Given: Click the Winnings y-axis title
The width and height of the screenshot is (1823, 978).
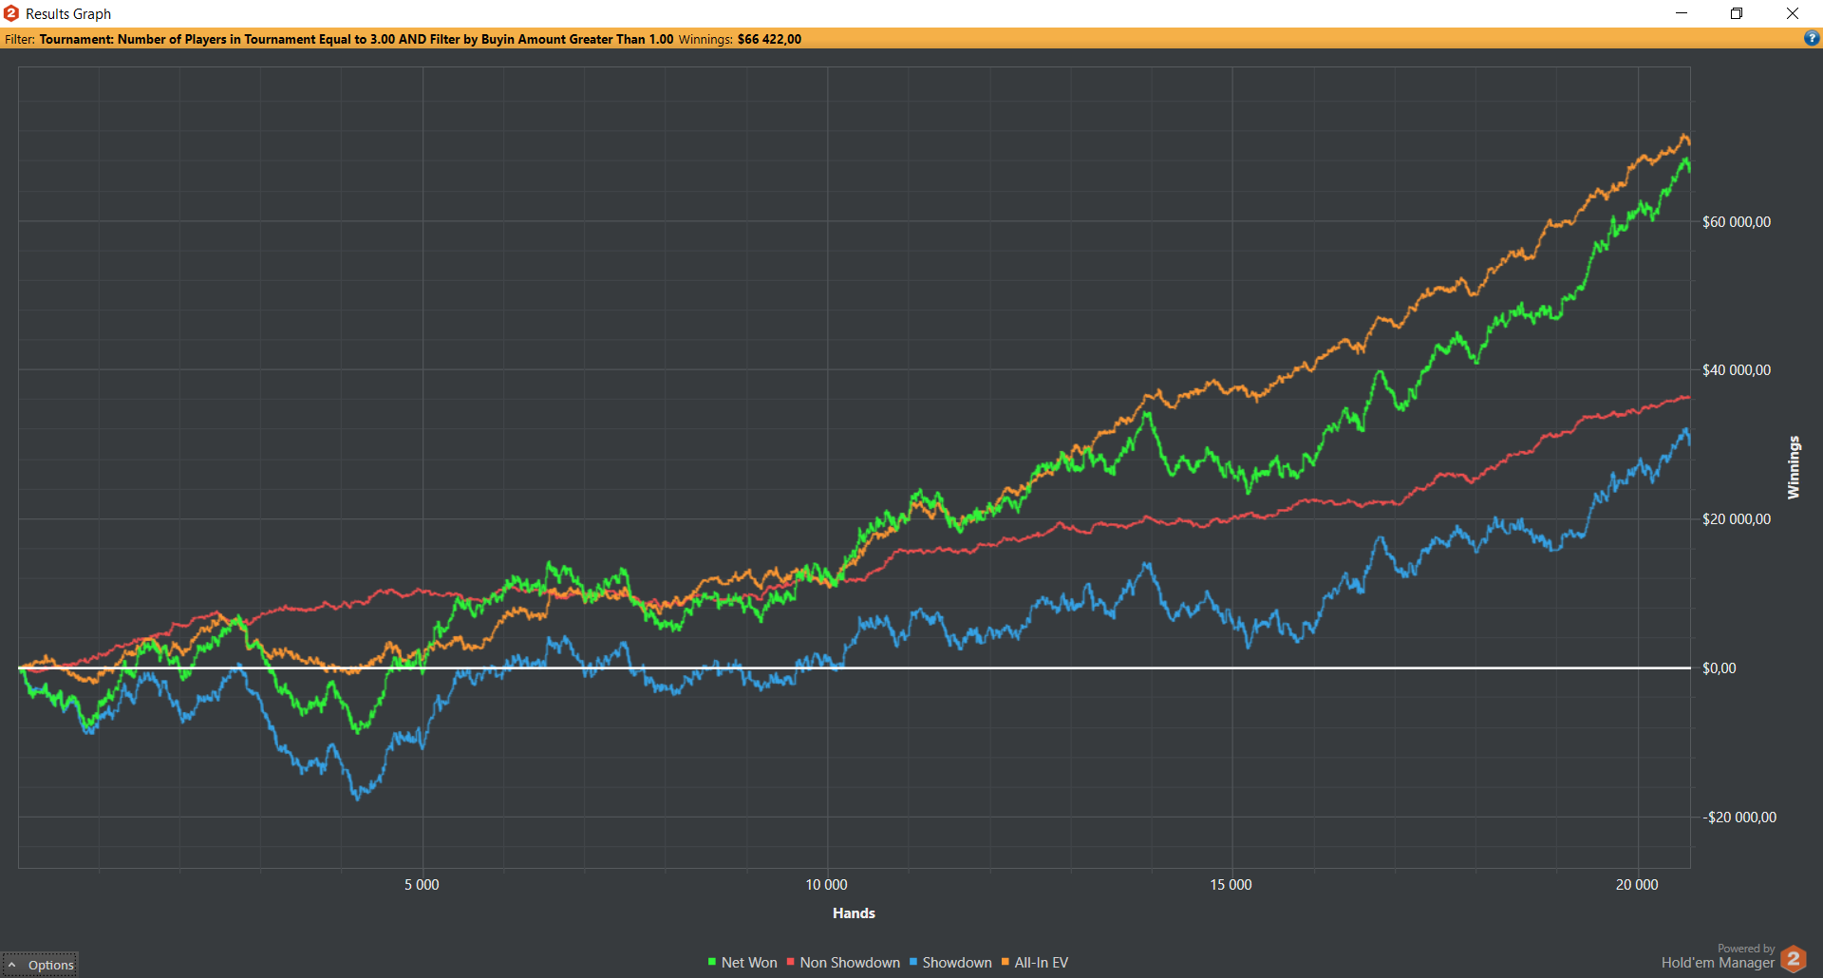Looking at the screenshot, I should [1794, 467].
